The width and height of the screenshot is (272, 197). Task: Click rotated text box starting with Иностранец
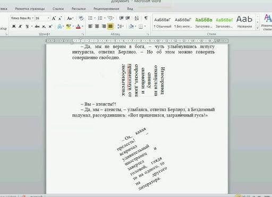pyautogui.click(x=143, y=80)
